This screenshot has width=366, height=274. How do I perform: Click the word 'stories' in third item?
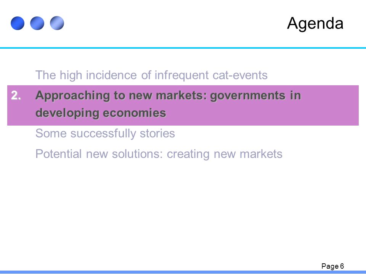157,134
